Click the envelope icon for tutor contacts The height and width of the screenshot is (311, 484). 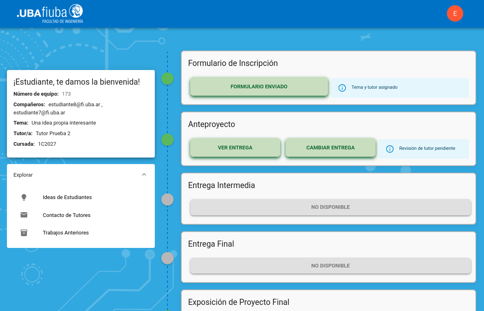tap(24, 215)
